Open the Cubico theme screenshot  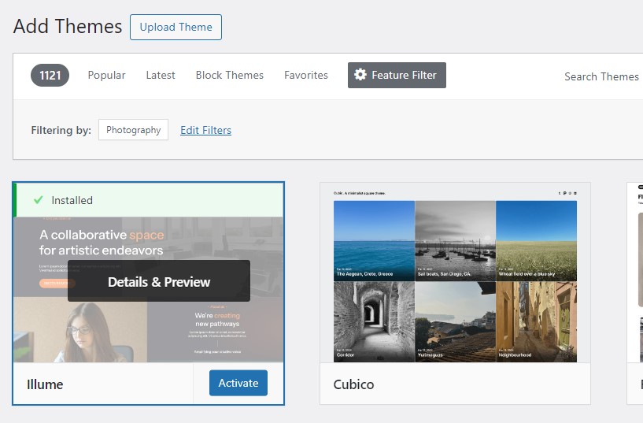(455, 273)
